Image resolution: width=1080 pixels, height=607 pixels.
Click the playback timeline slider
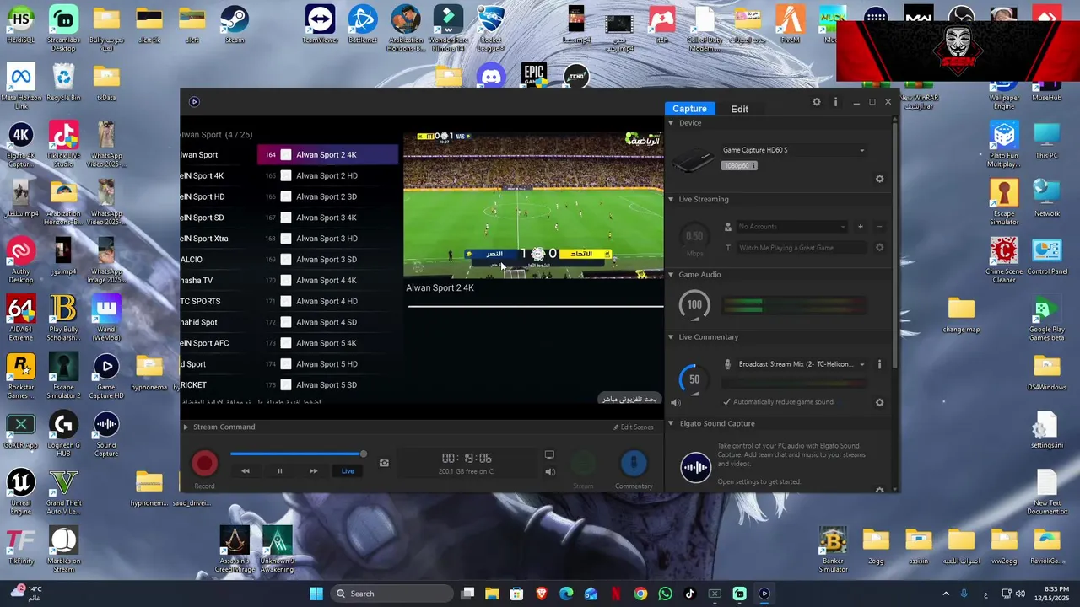pyautogui.click(x=296, y=454)
